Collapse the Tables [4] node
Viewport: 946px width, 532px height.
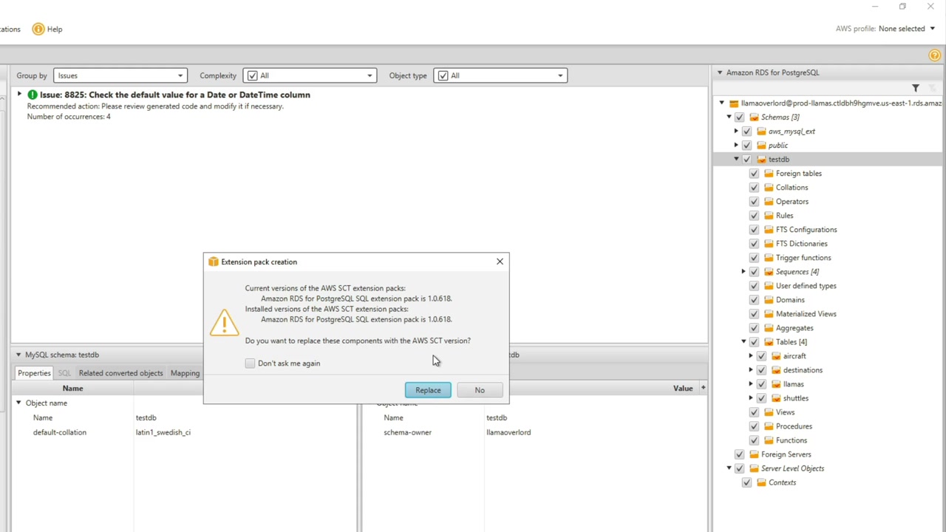[x=743, y=342]
